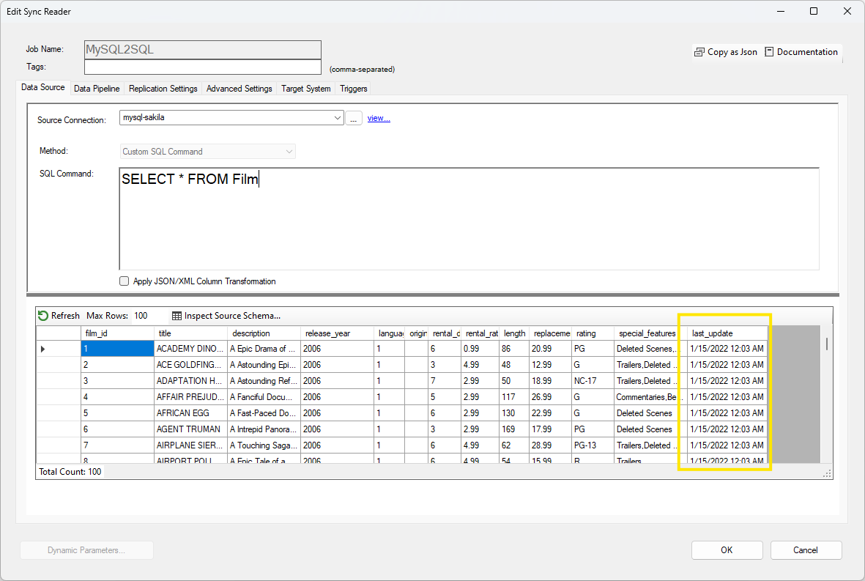Image resolution: width=865 pixels, height=581 pixels.
Task: Click the Inspect Source Schema grid icon
Action: click(177, 316)
